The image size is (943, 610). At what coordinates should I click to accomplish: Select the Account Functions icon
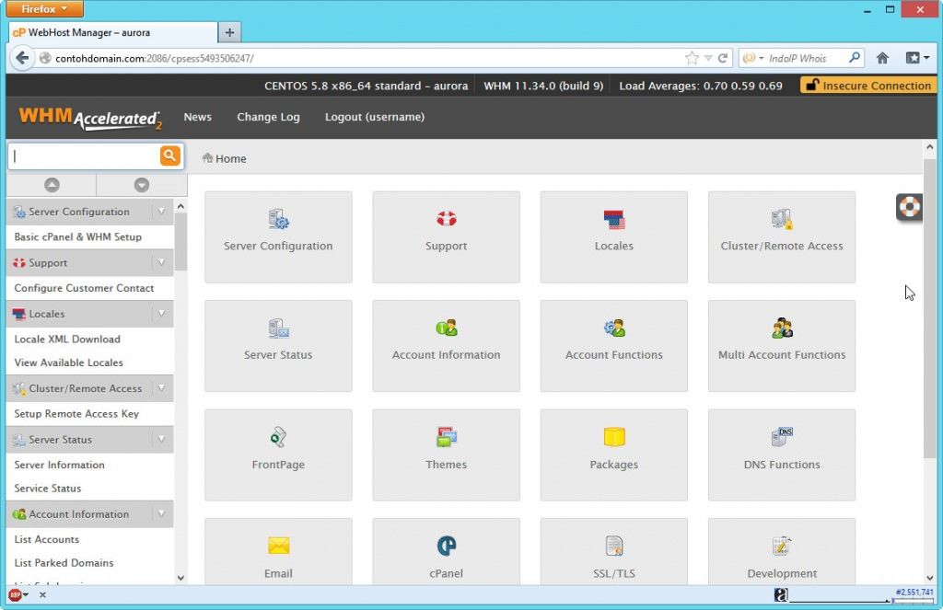(613, 328)
